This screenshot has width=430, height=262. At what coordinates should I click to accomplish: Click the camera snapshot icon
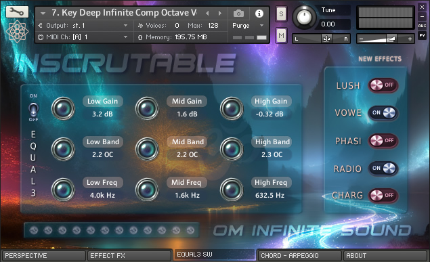(x=238, y=13)
